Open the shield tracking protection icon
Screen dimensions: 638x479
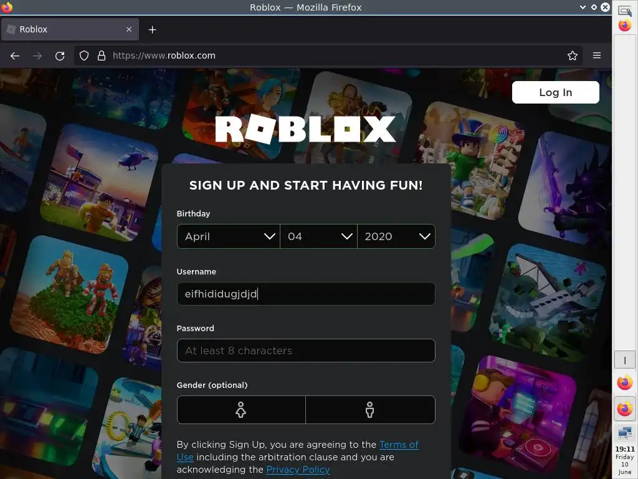pyautogui.click(x=84, y=56)
